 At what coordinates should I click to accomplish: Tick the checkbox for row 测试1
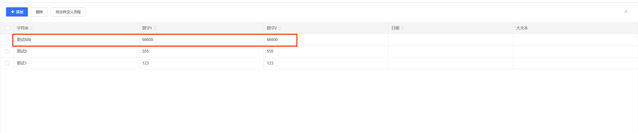coord(7,63)
